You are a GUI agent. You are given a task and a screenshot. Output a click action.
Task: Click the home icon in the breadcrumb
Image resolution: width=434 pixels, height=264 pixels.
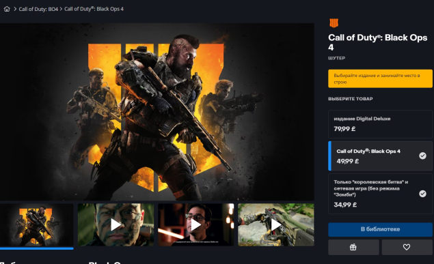7,9
